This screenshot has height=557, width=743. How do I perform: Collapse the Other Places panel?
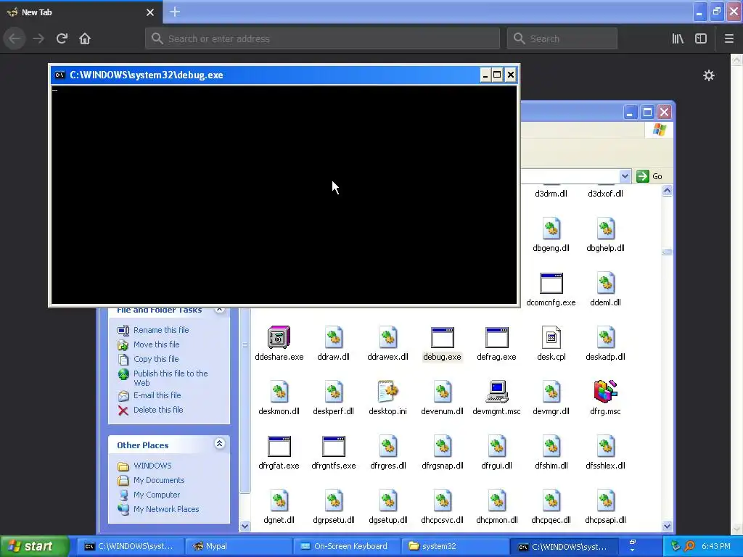(x=219, y=444)
